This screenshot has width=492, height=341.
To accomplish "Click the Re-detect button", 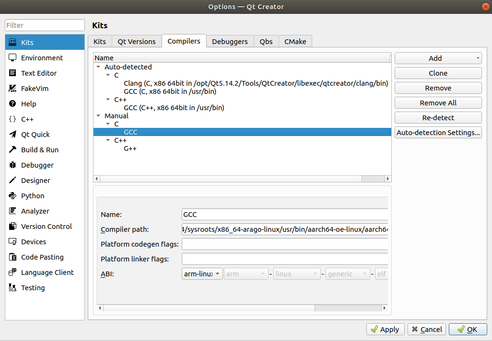I will point(438,118).
